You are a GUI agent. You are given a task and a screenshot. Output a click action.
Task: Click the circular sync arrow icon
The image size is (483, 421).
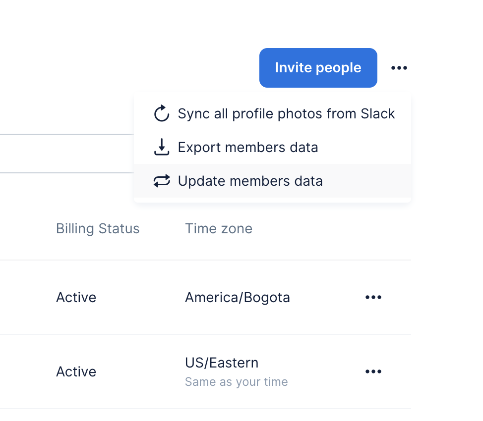[162, 114]
